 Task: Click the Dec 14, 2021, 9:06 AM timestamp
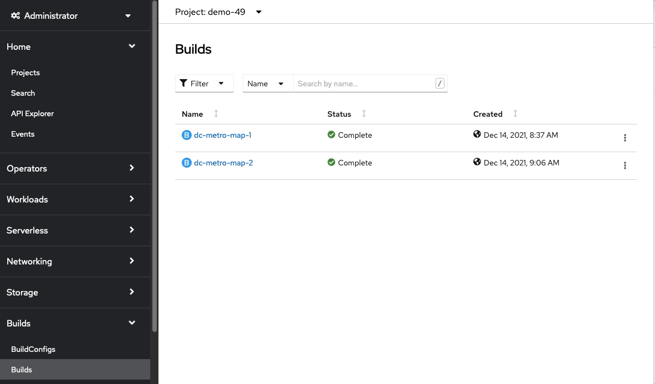click(521, 163)
